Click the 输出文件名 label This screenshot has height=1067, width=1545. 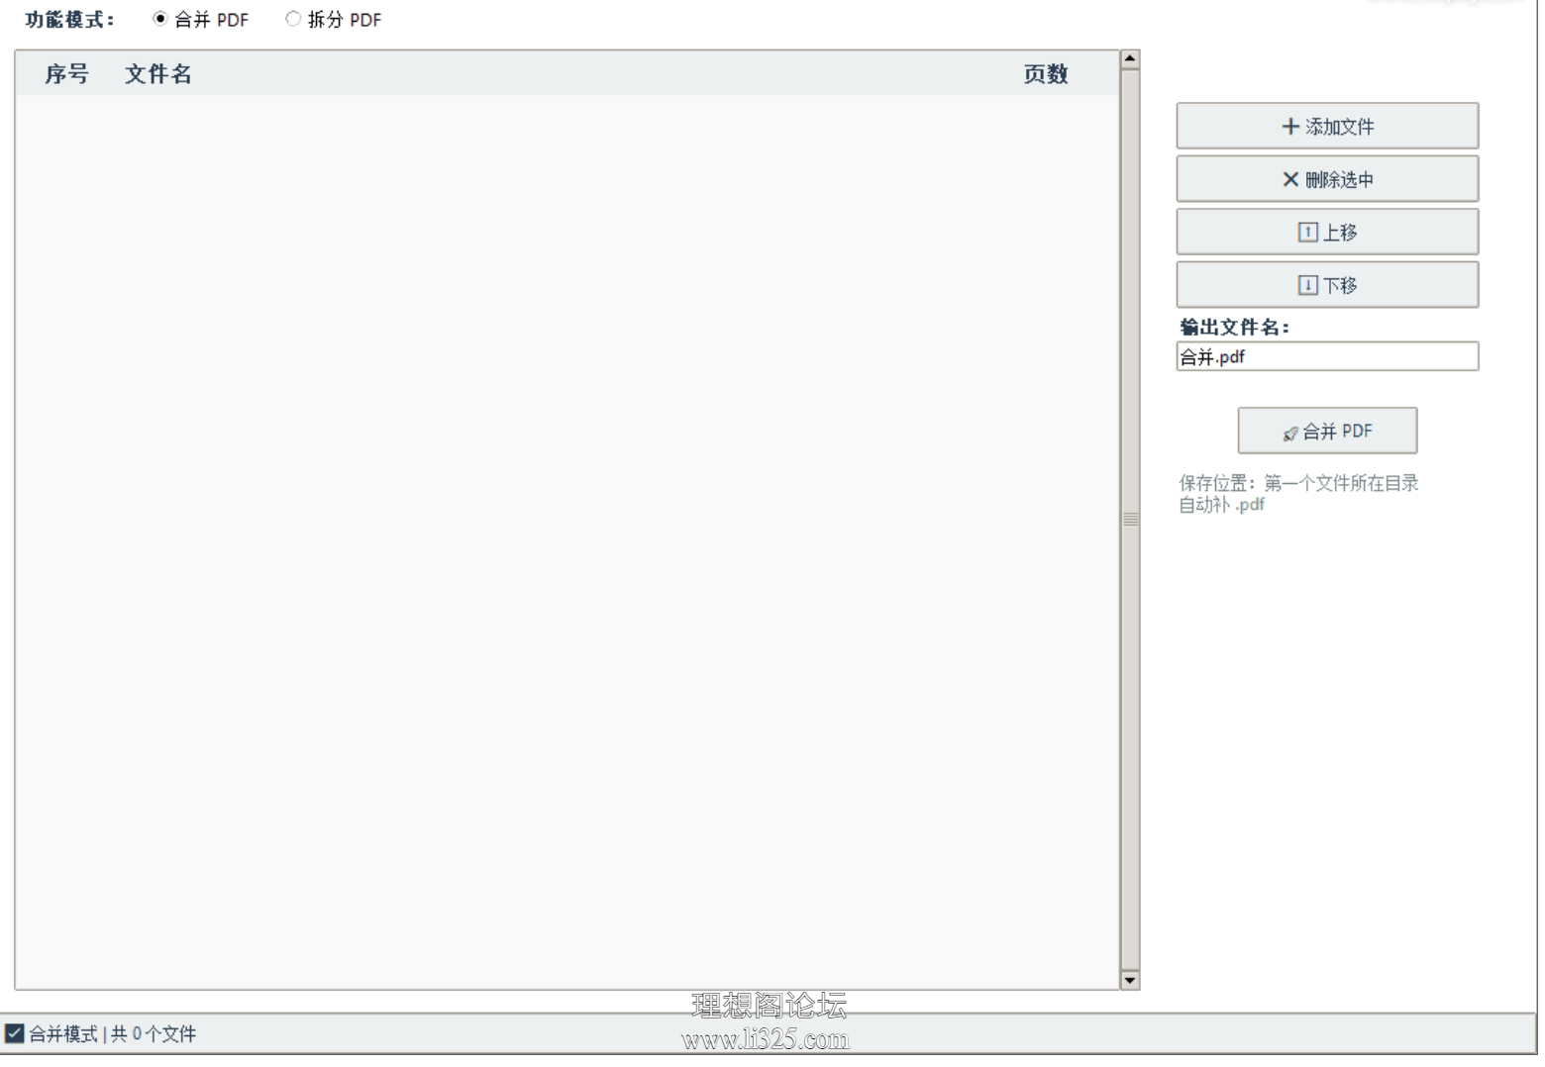(1234, 328)
